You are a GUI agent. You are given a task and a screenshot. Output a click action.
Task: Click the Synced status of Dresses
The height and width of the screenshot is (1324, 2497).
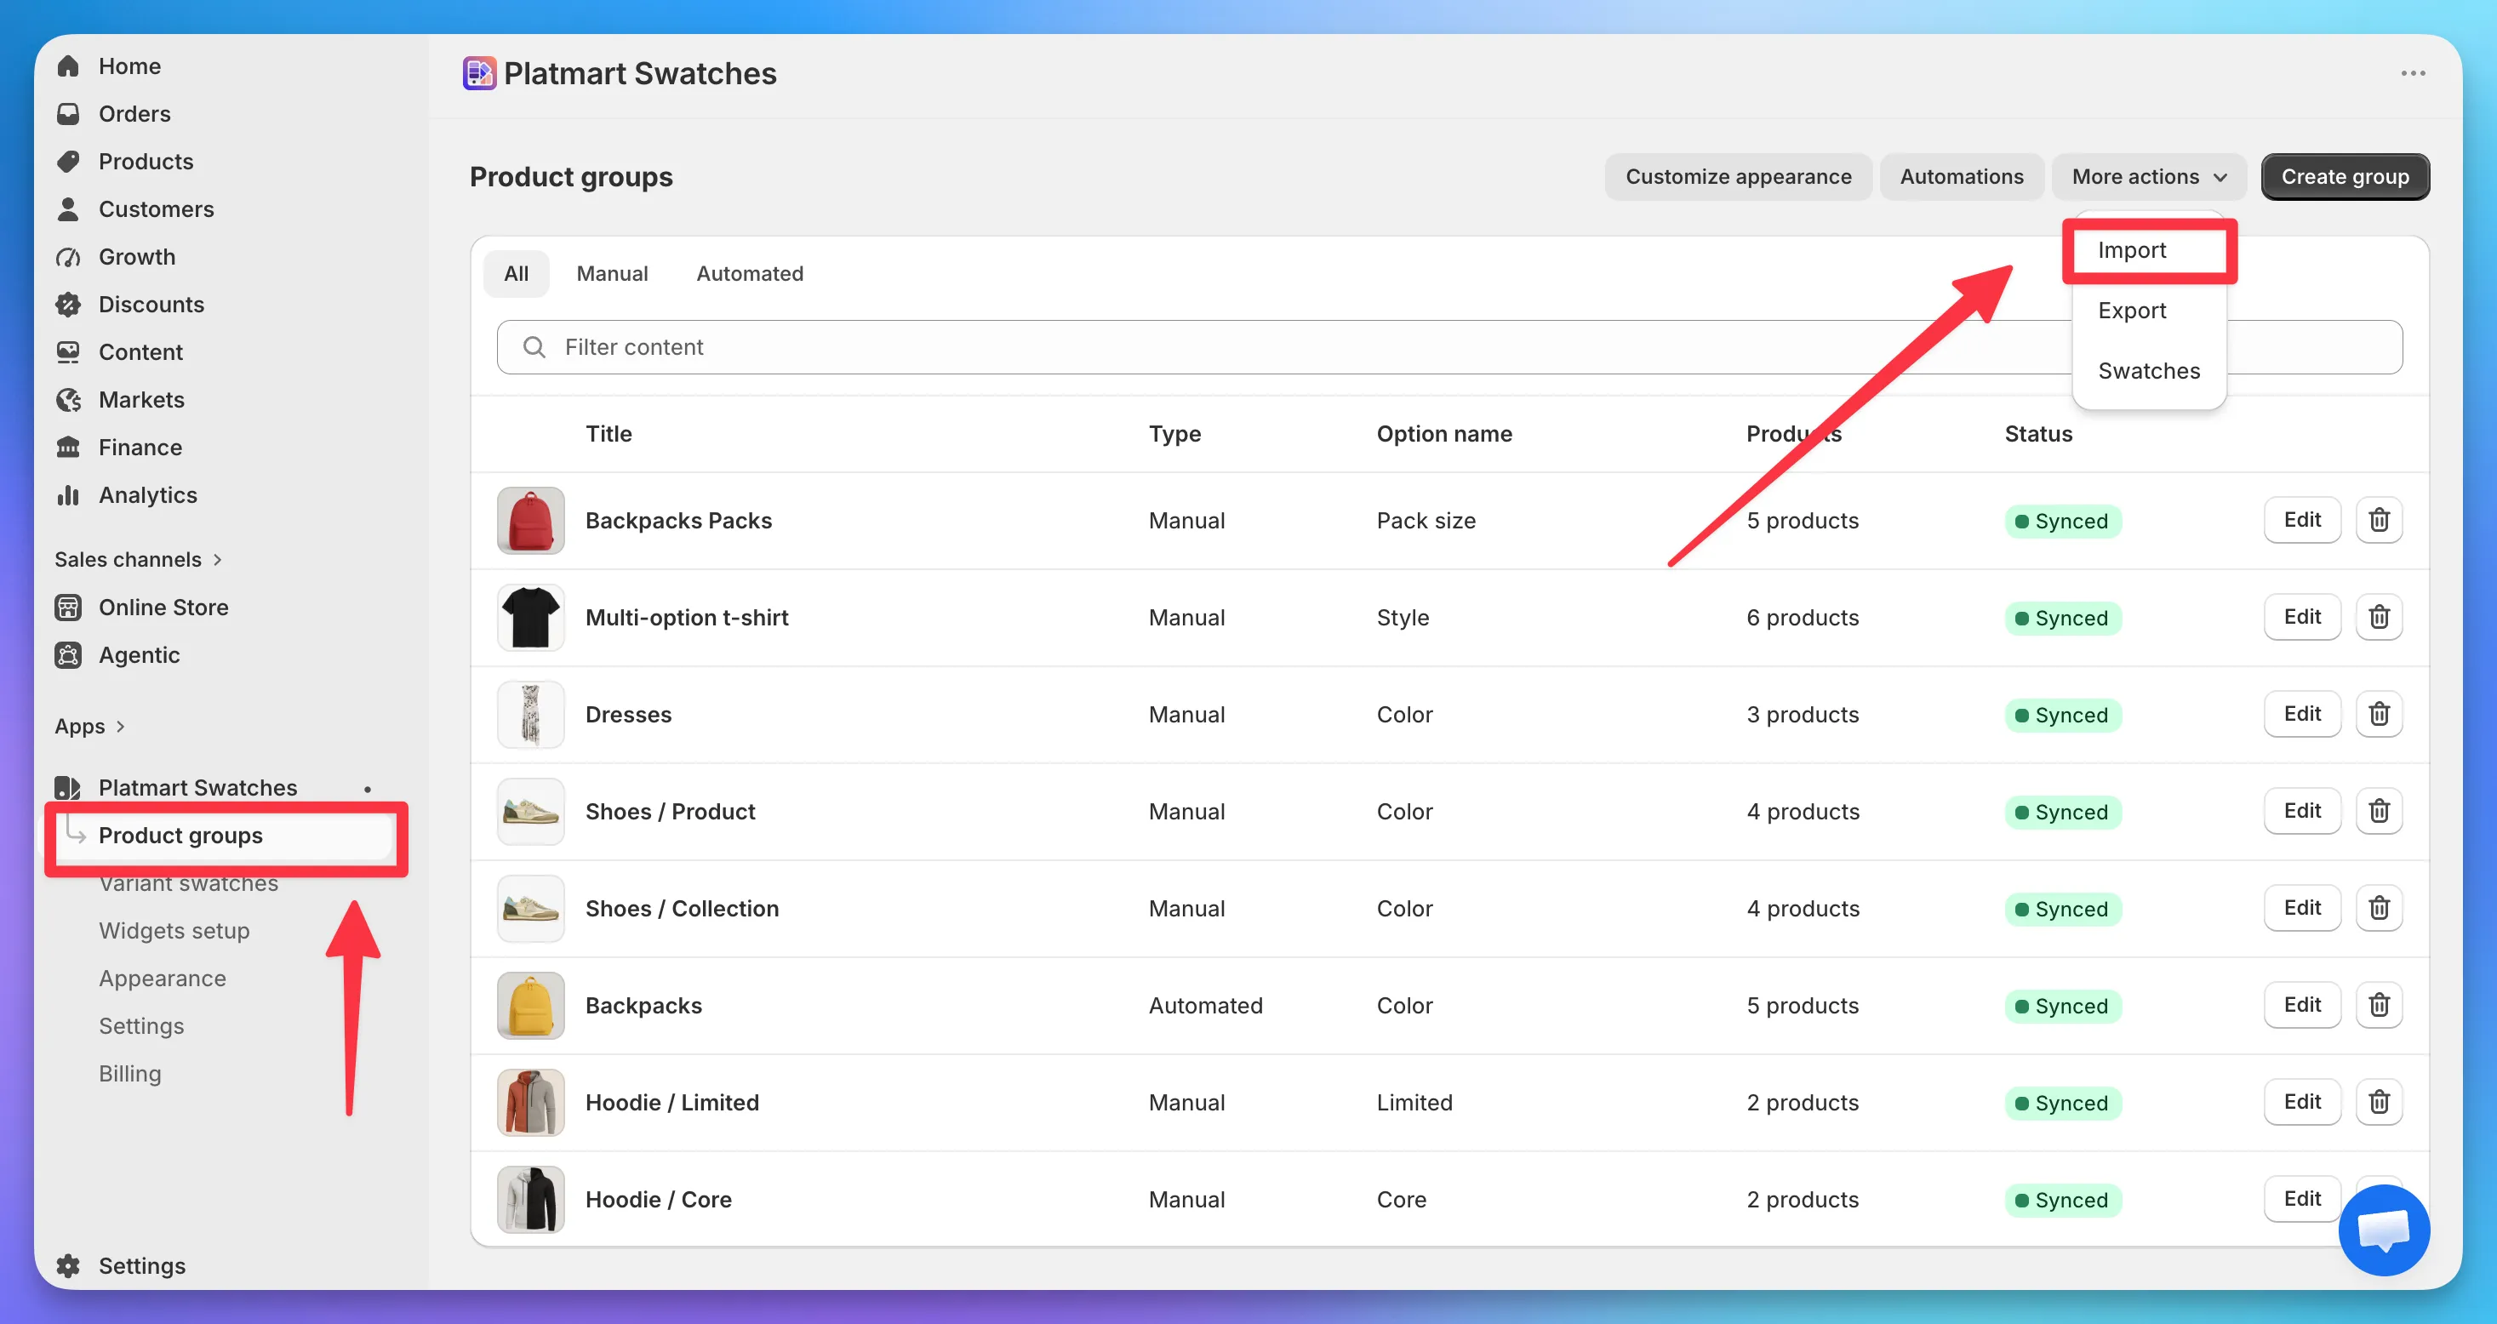point(2063,716)
